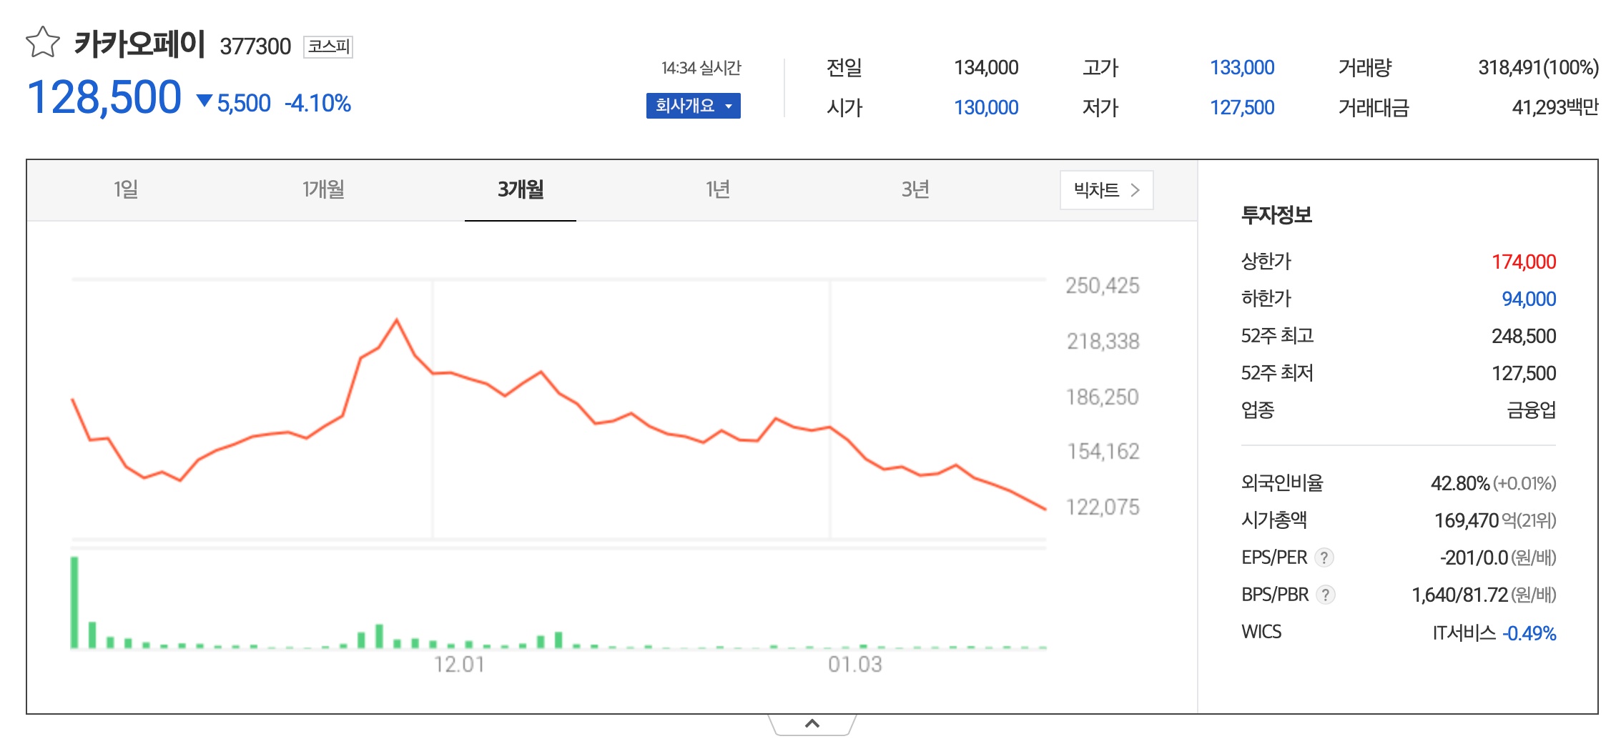The height and width of the screenshot is (749, 1621).
Task: Click the 전일 value 134,000
Action: (986, 68)
